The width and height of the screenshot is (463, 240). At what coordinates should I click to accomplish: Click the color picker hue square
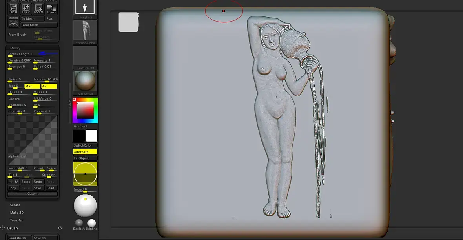pyautogui.click(x=85, y=111)
